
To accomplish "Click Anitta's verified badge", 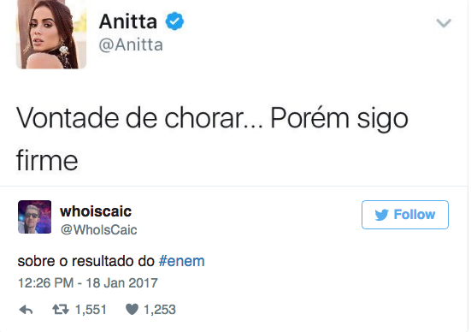I will [x=174, y=21].
